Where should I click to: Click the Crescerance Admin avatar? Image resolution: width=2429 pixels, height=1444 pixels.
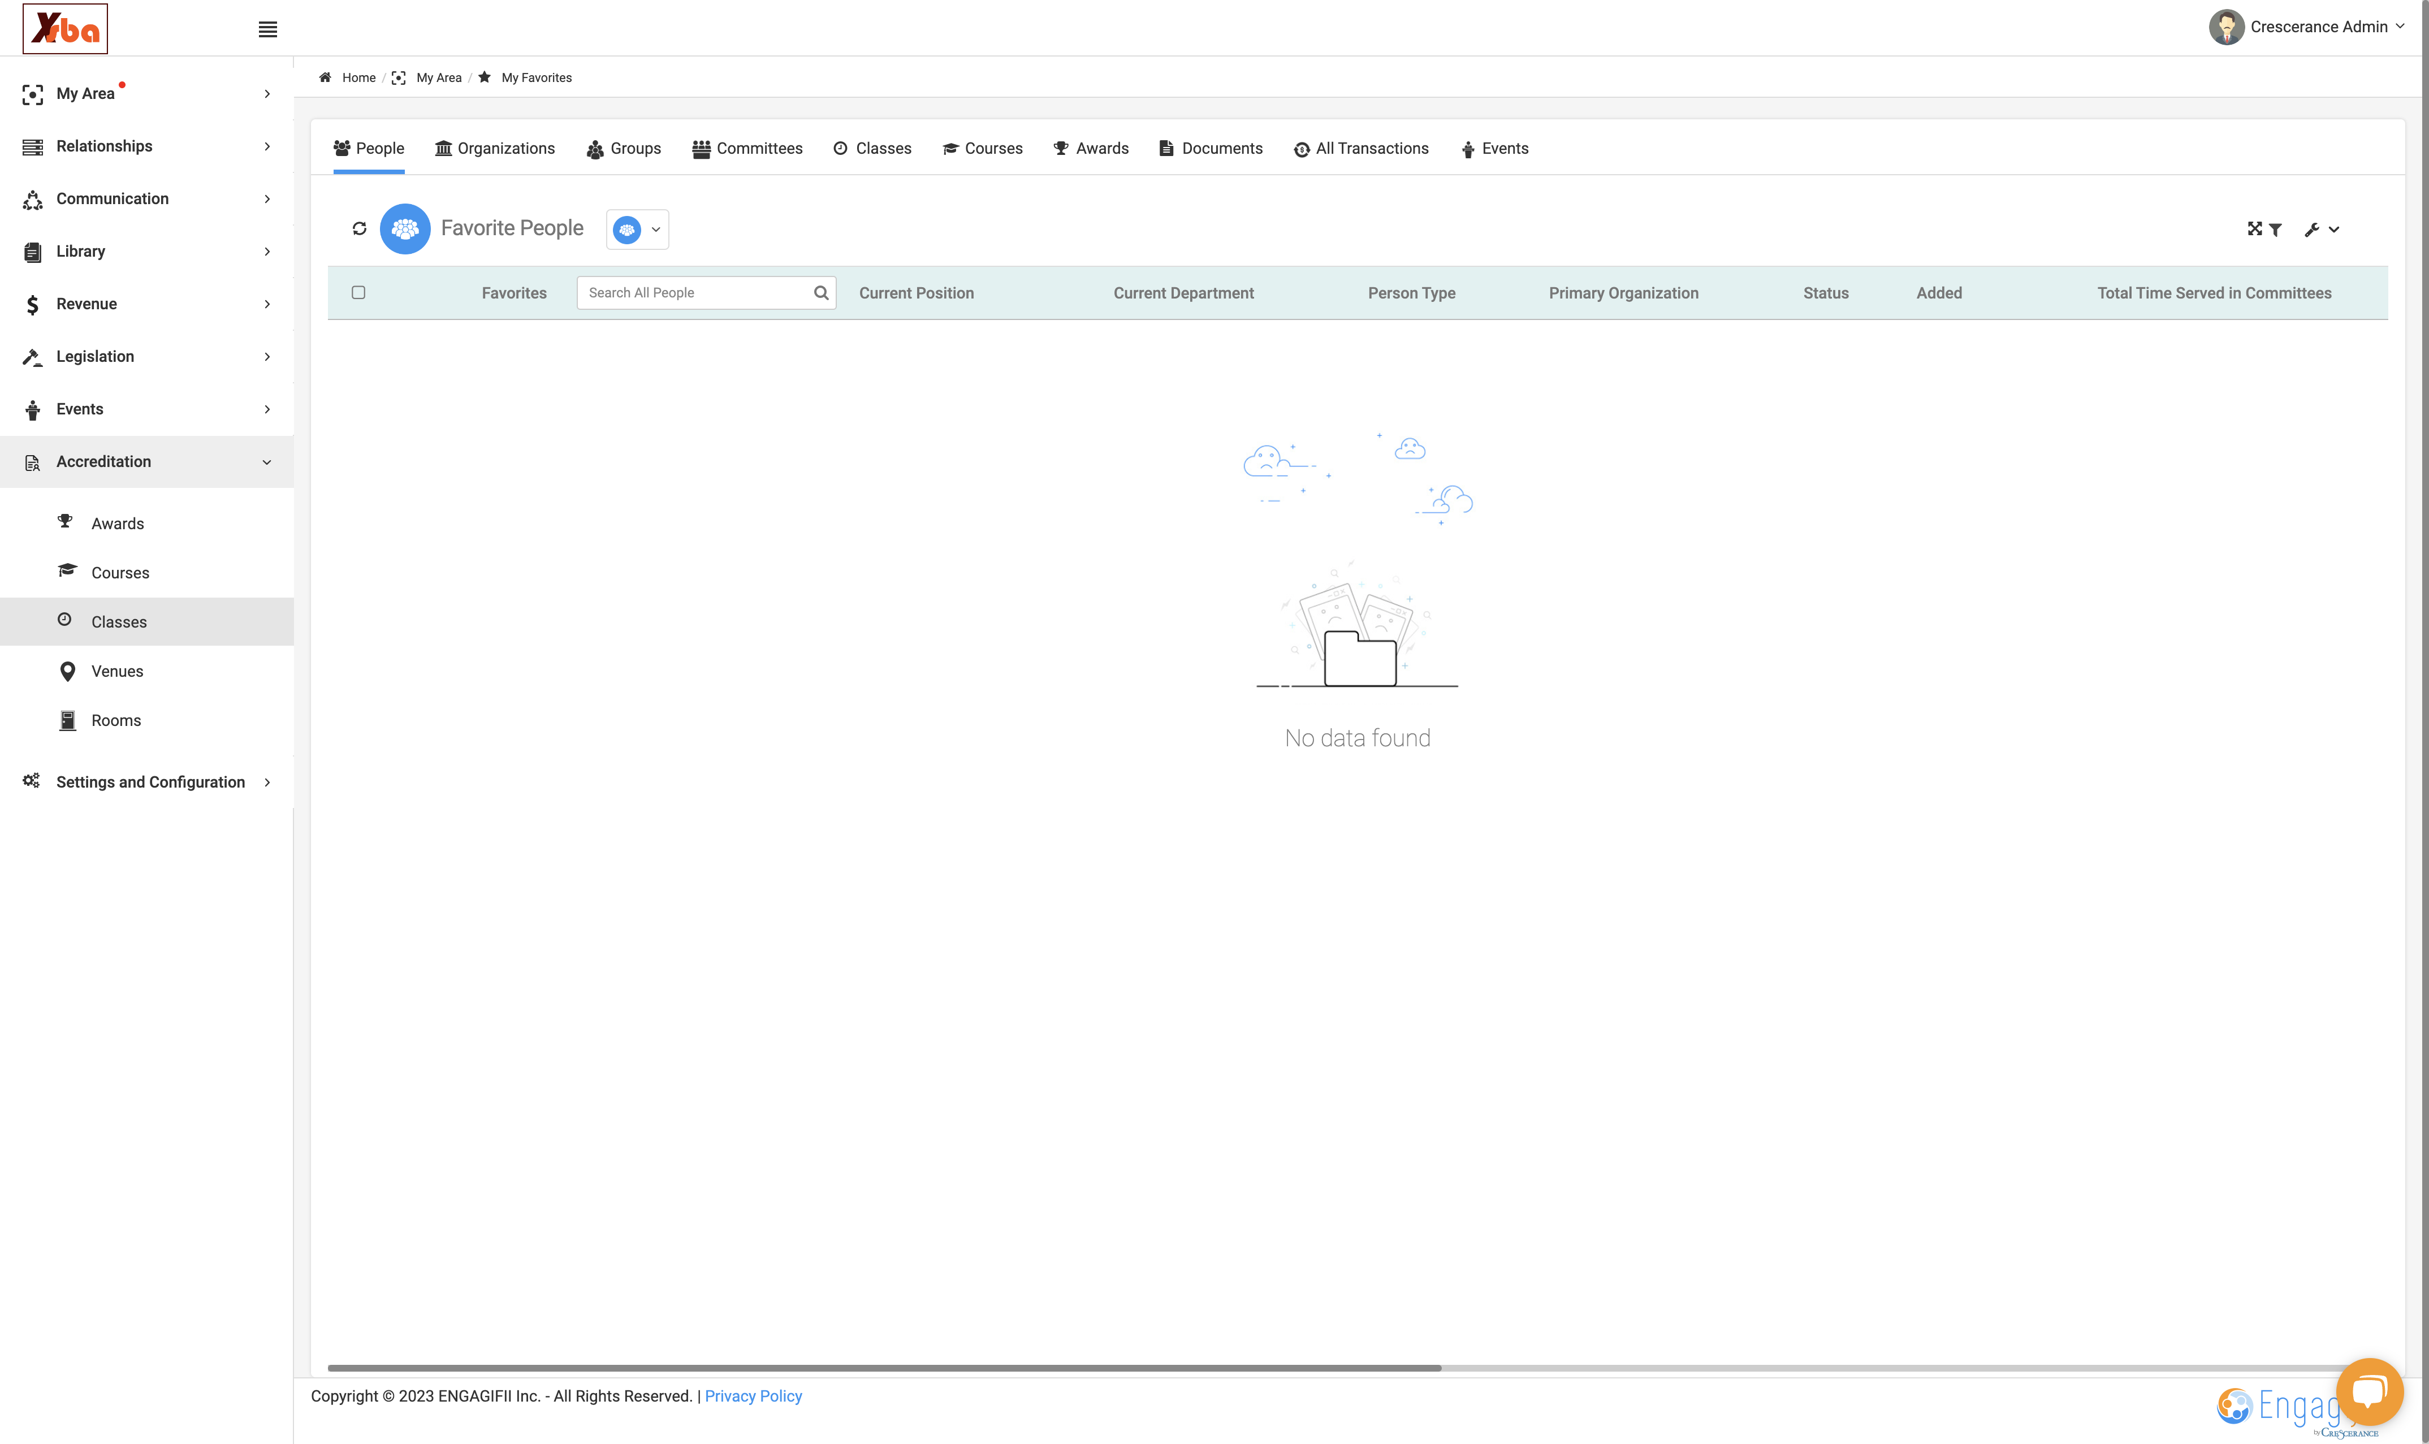point(2225,27)
